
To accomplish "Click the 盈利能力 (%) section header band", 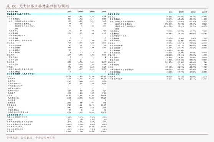I will coord(158,74).
